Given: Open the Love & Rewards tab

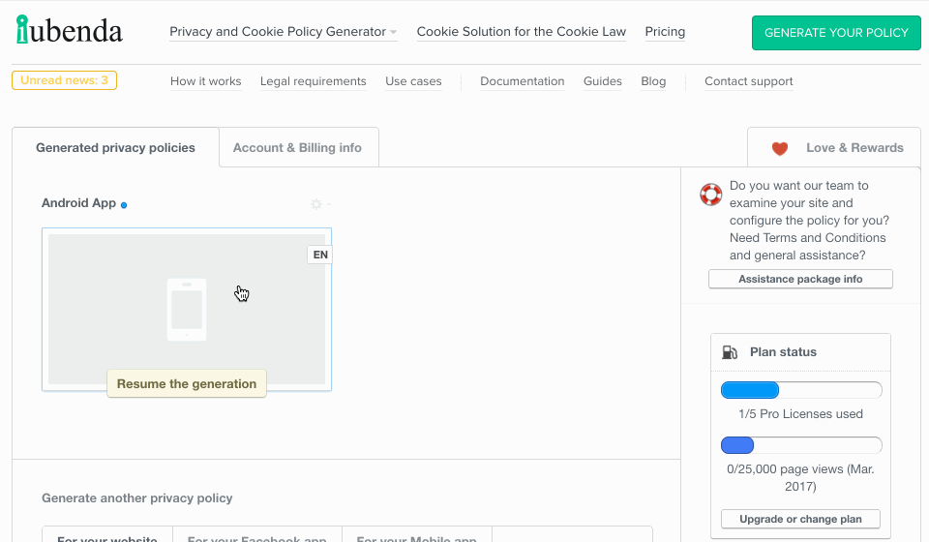Looking at the screenshot, I should (837, 148).
